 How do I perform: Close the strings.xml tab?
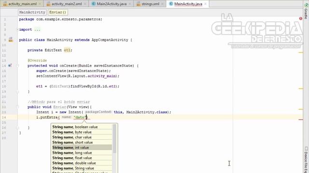163,4
